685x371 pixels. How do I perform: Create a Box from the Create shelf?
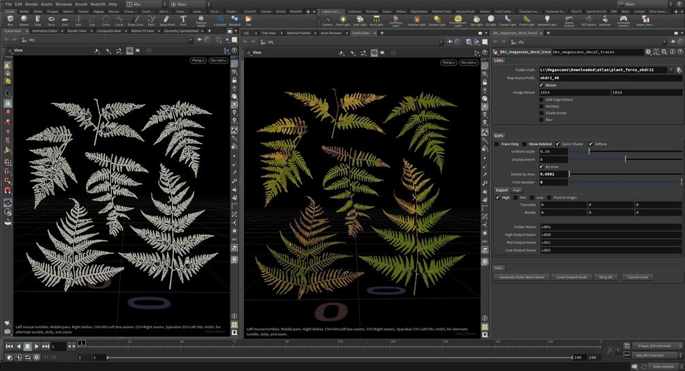[10, 20]
